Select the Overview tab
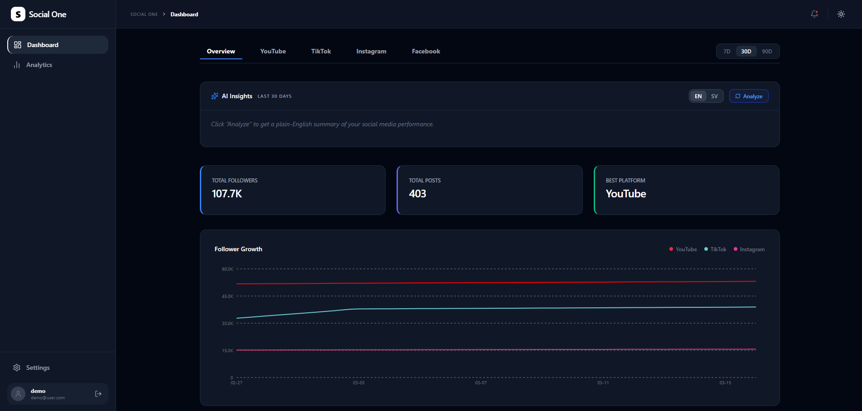Image resolution: width=862 pixels, height=411 pixels. 221,51
